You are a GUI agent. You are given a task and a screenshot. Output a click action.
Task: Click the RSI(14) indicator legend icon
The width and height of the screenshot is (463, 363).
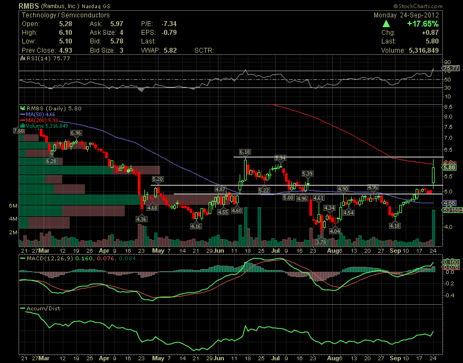(22, 58)
